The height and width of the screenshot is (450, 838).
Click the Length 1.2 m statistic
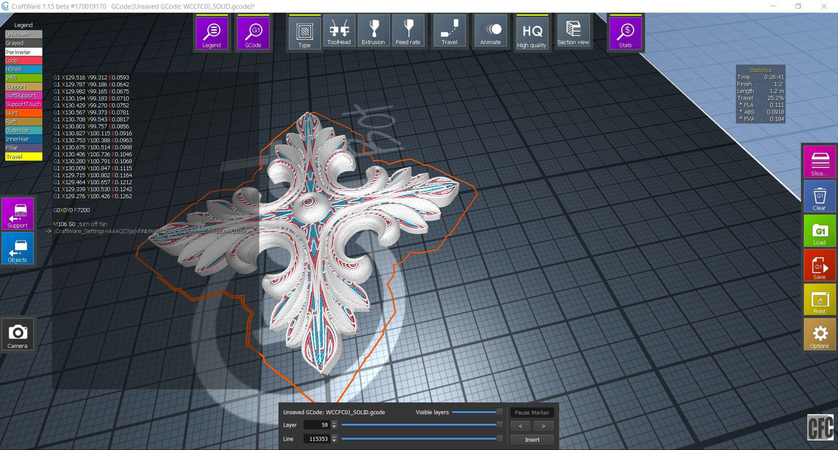(x=761, y=91)
